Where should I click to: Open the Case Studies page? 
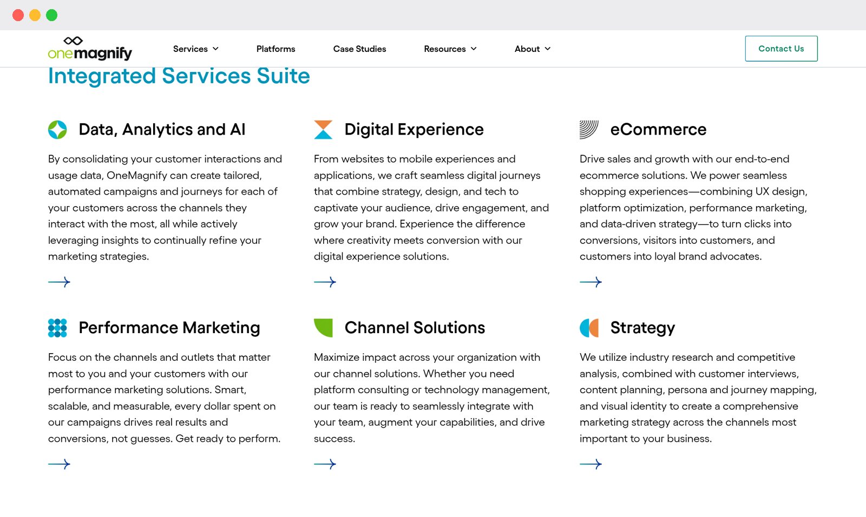point(359,49)
